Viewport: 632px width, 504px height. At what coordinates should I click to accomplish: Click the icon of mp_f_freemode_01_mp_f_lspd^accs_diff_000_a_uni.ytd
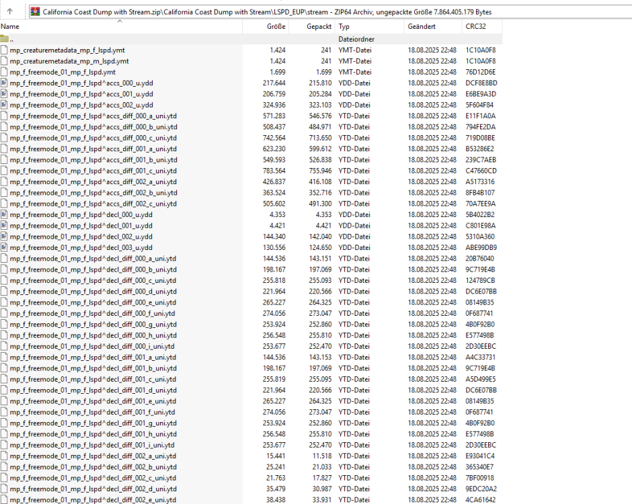[x=4, y=116]
